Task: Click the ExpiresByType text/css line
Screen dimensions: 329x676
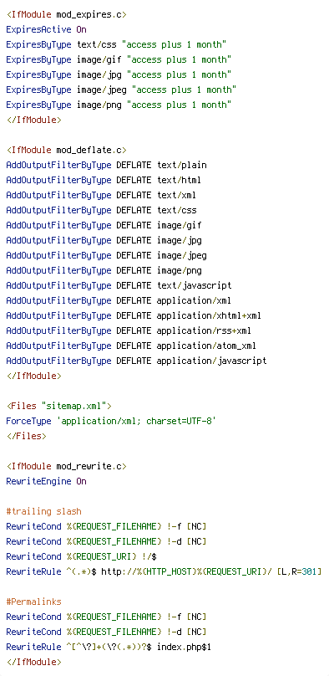Action: click(x=116, y=45)
